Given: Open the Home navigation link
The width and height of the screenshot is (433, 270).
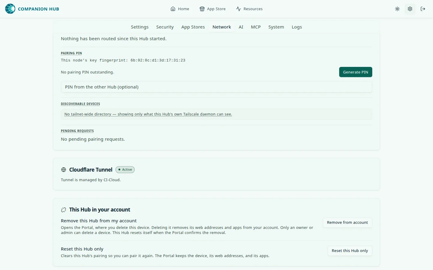Looking at the screenshot, I should tap(180, 9).
